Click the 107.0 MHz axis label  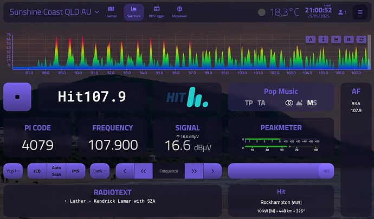[x=356, y=73]
